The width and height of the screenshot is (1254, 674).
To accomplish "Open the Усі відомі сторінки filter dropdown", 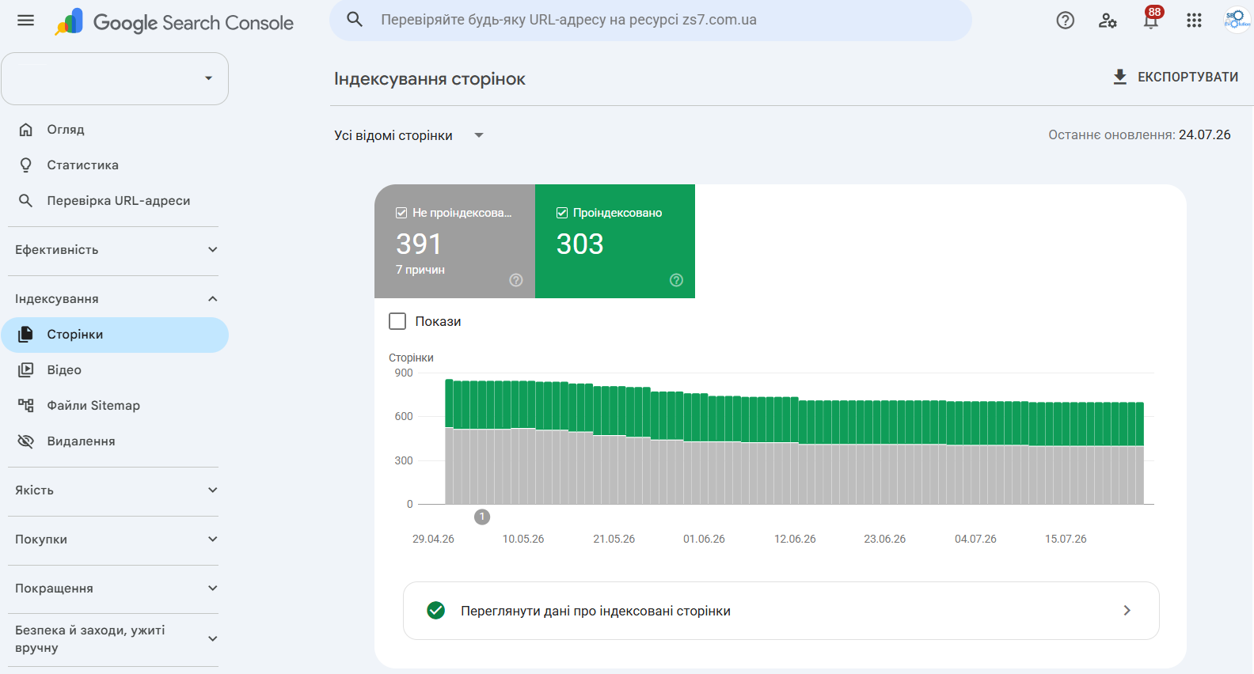I will click(408, 135).
